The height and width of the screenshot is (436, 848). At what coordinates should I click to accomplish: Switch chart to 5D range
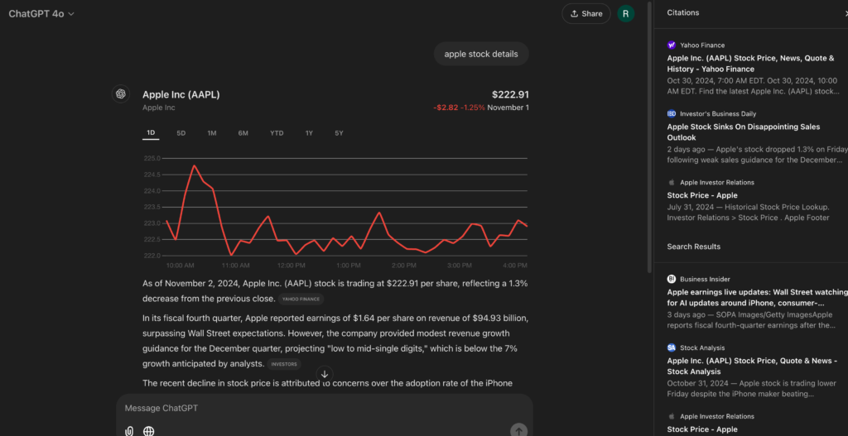coord(181,133)
